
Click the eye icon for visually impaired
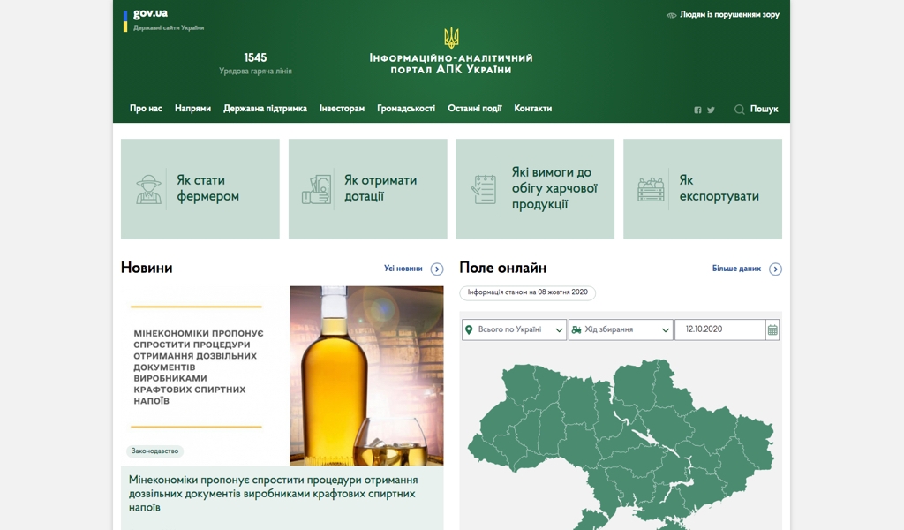click(x=671, y=15)
